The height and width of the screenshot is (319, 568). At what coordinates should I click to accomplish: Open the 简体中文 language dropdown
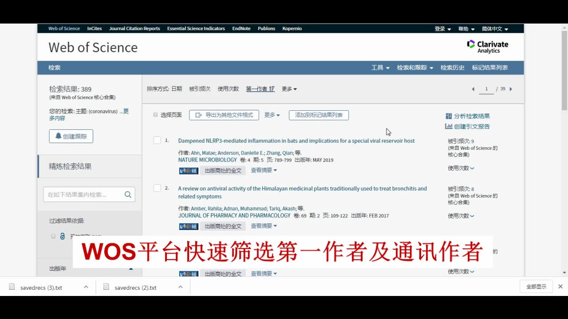tap(495, 29)
